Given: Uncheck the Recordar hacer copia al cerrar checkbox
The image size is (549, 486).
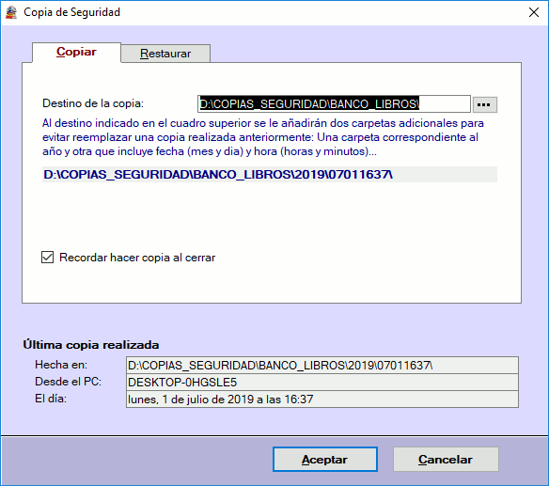Looking at the screenshot, I should pos(48,258).
